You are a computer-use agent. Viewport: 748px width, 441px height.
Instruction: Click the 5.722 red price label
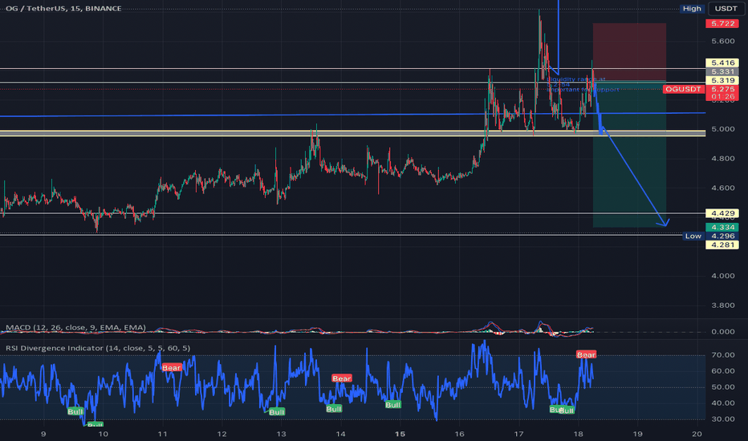click(722, 23)
